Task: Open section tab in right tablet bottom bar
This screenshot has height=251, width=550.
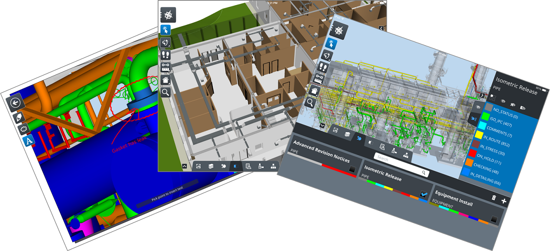Action: (371, 142)
